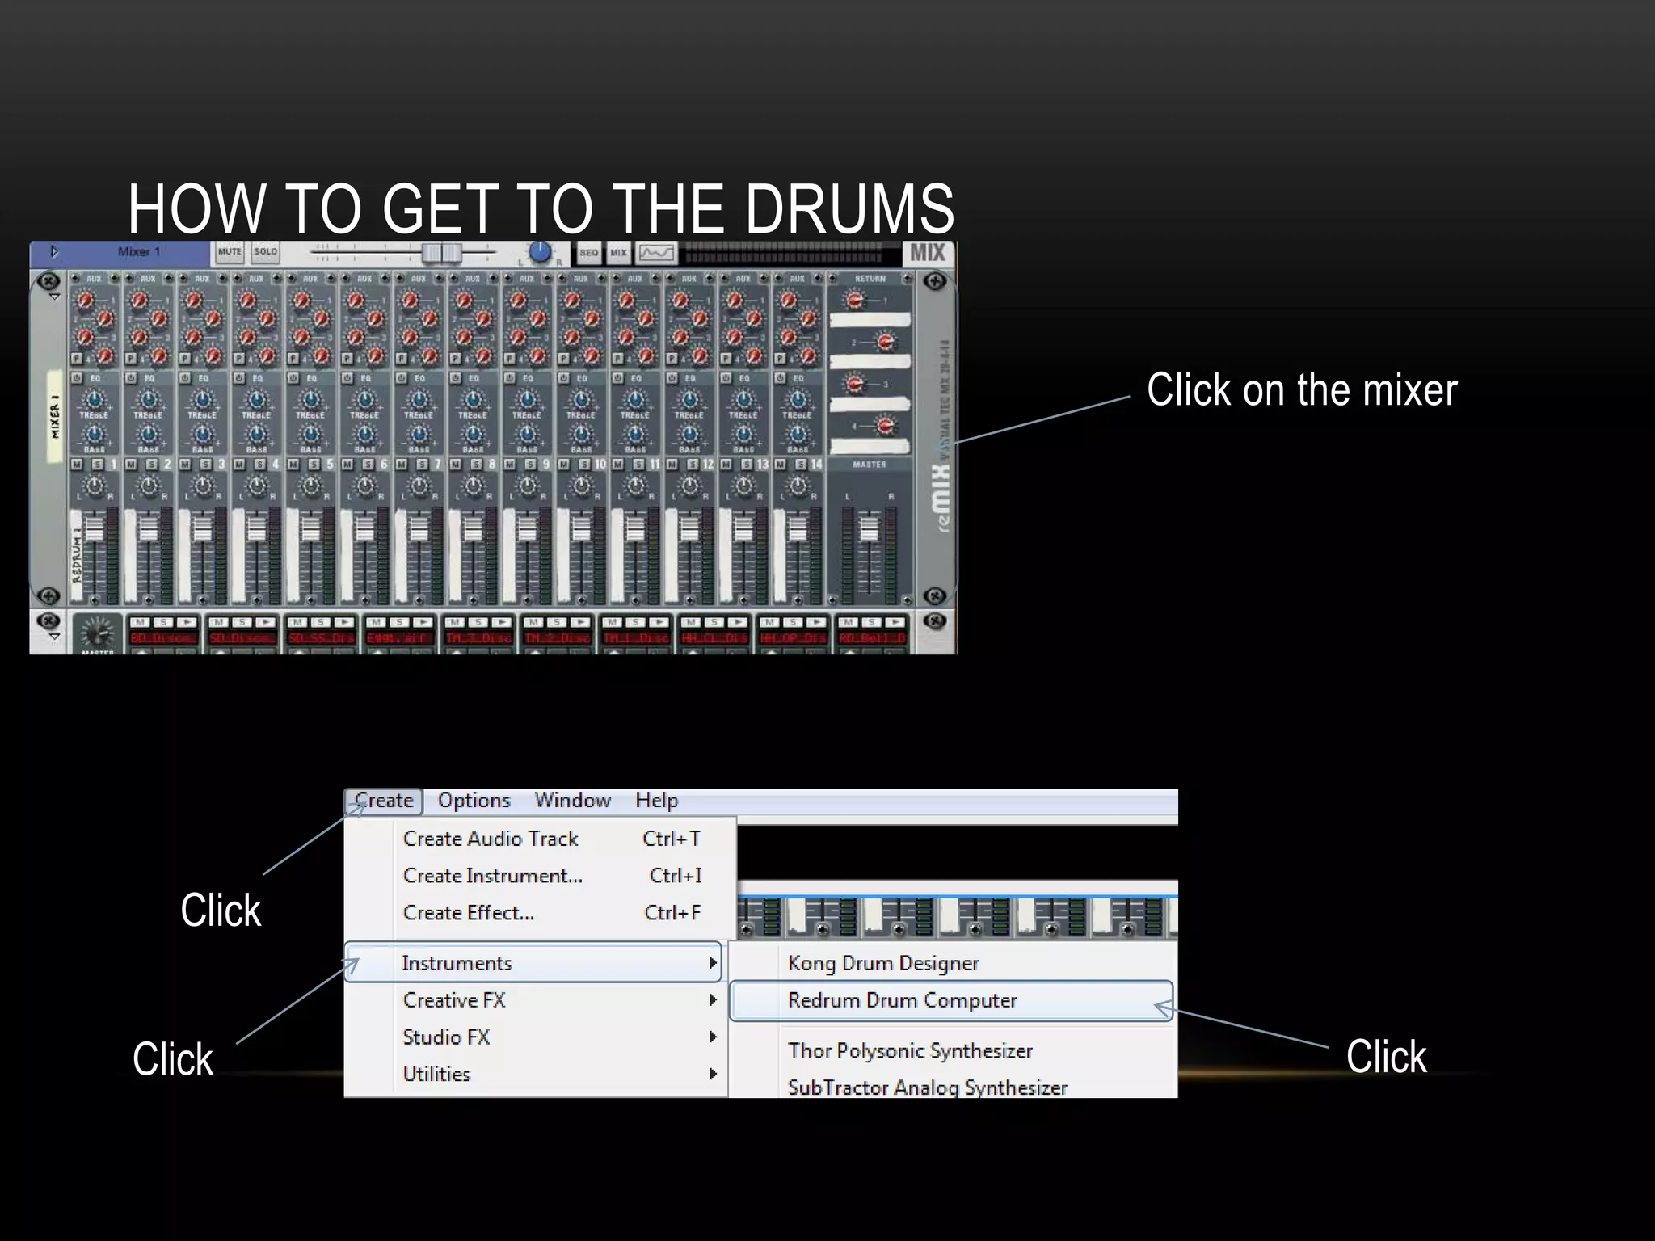Click the BD_Disco sample name display

[163, 637]
